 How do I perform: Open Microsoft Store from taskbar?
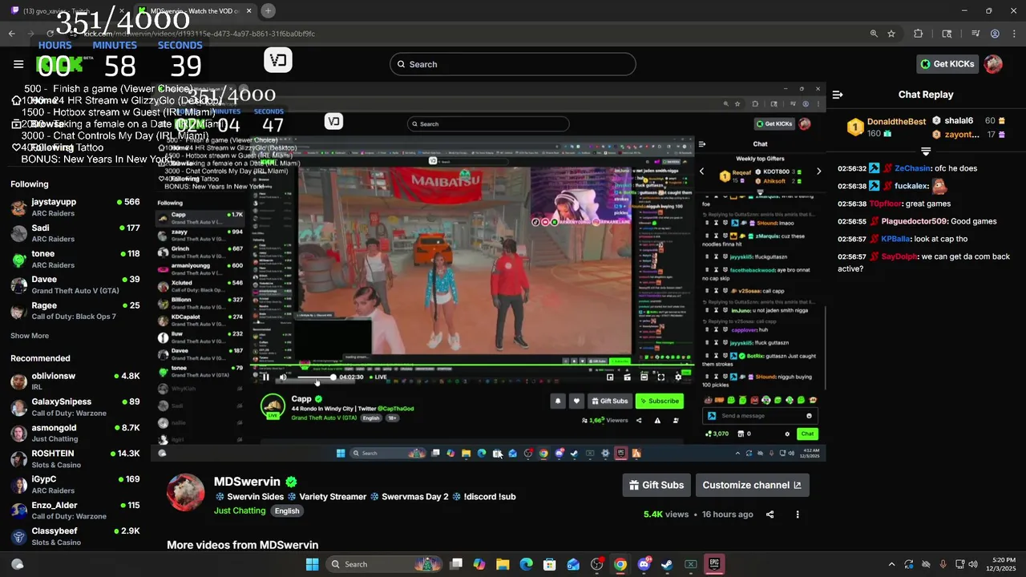coord(550,564)
